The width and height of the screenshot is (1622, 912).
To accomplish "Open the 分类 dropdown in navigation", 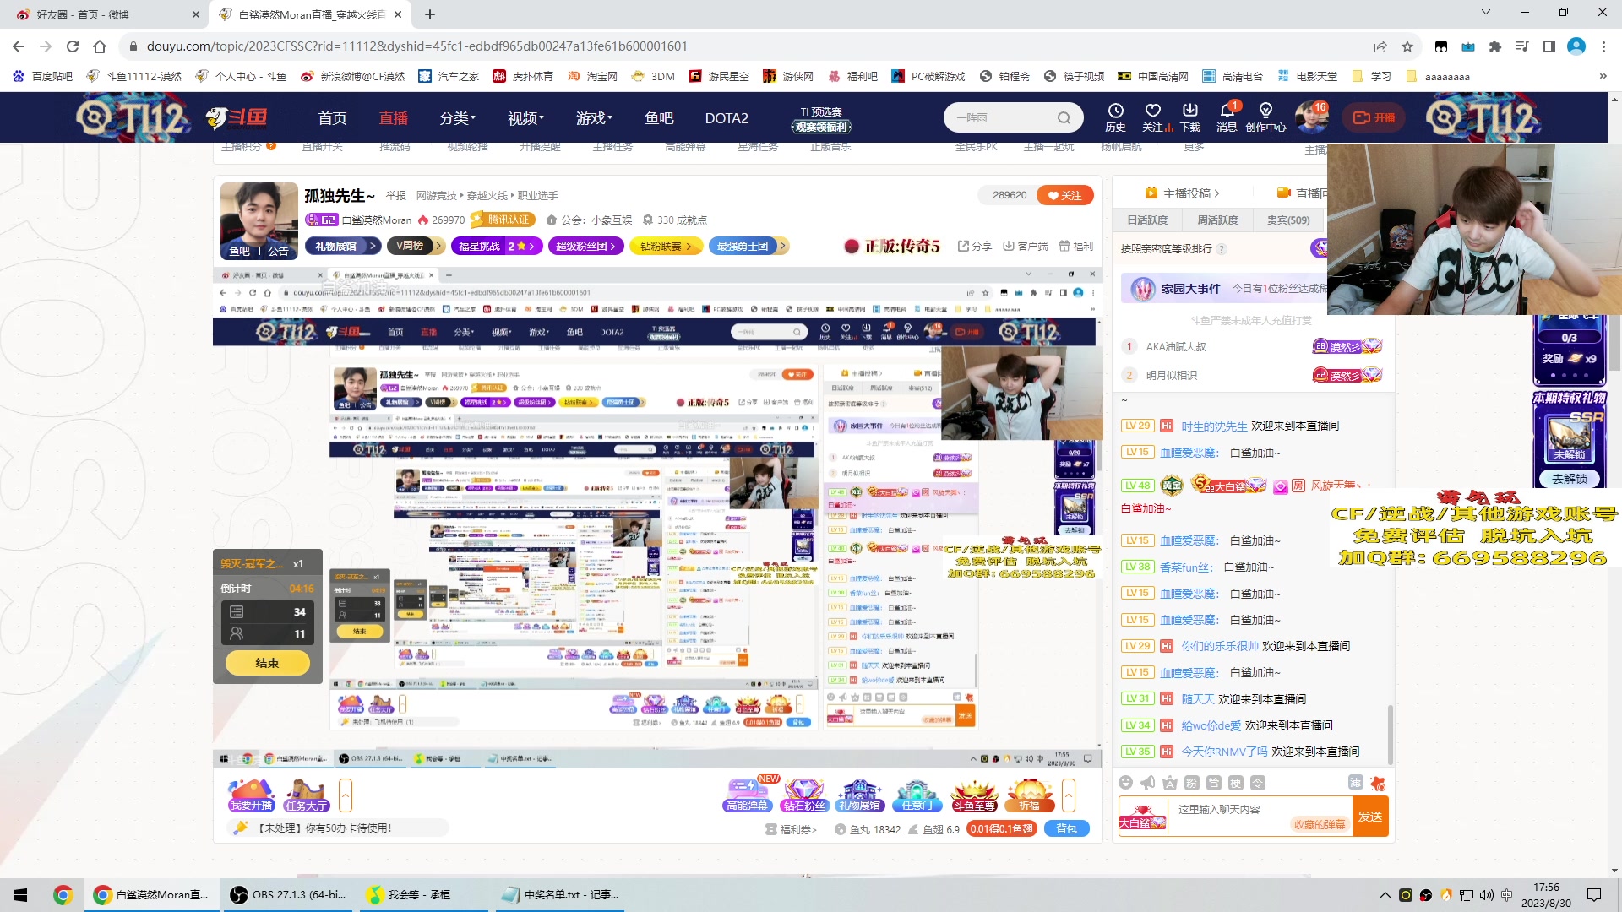I will [457, 118].
